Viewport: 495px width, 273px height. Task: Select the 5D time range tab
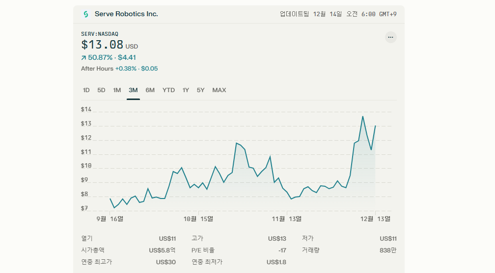coord(101,90)
